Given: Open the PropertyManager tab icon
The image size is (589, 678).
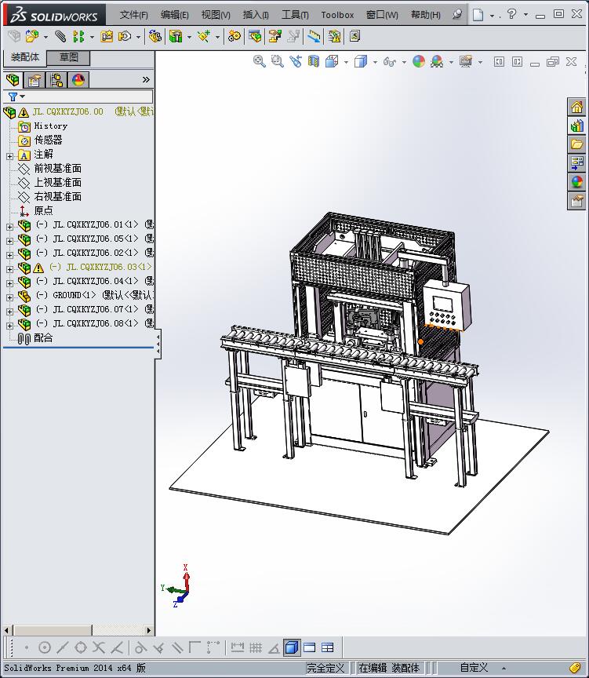Looking at the screenshot, I should [35, 80].
